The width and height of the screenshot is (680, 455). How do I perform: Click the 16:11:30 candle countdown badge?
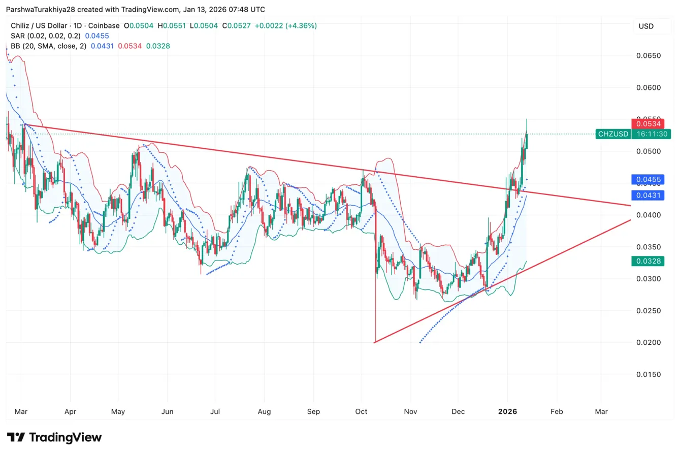point(652,134)
